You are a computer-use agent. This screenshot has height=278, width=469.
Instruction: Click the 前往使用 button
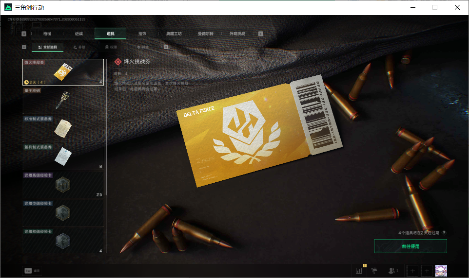tap(410, 246)
